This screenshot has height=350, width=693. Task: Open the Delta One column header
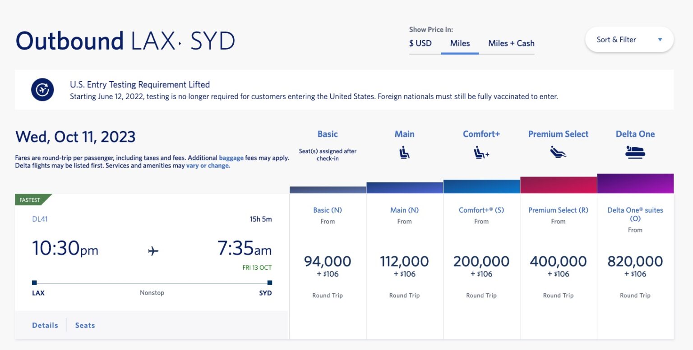(x=635, y=134)
